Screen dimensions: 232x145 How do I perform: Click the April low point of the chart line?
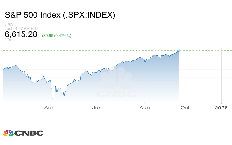coord(54,101)
